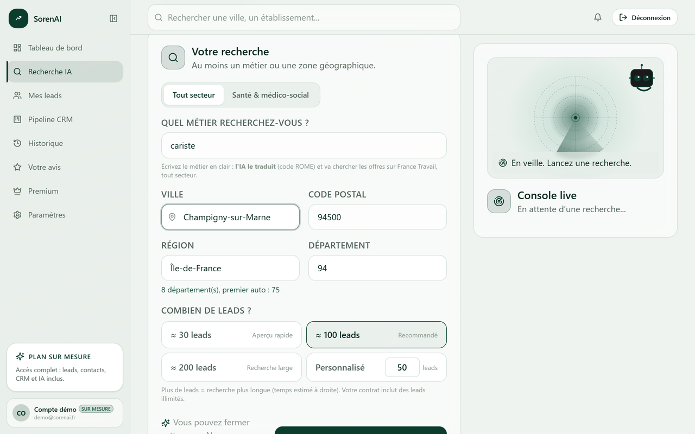Click the Console live radar icon

point(499,201)
